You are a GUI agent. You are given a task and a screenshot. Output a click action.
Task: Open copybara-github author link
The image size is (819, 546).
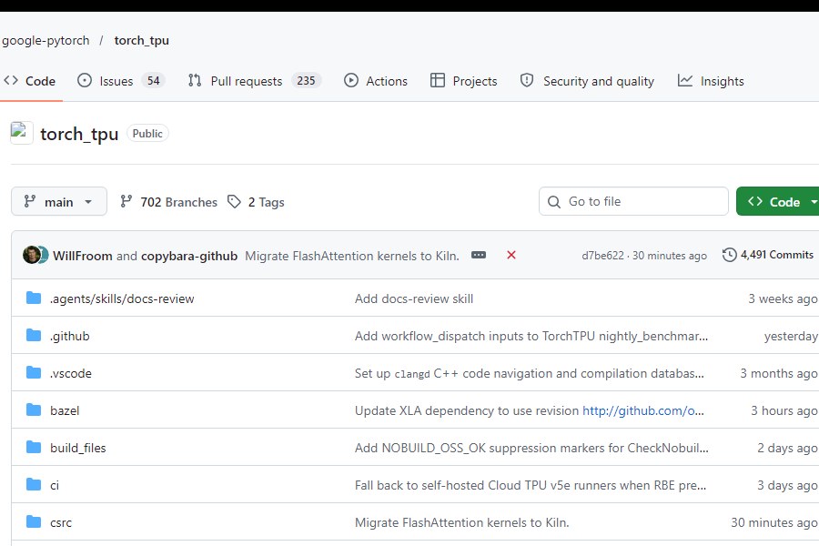click(189, 256)
